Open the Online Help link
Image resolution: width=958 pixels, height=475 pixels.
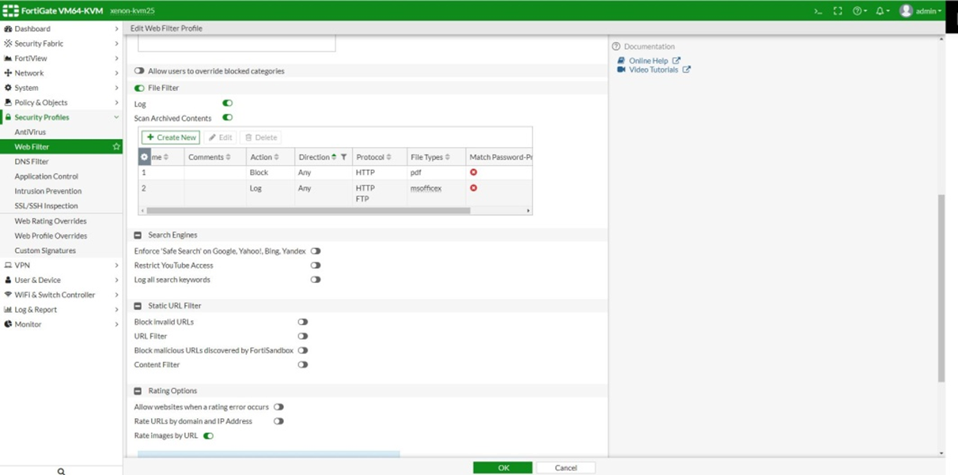point(649,61)
